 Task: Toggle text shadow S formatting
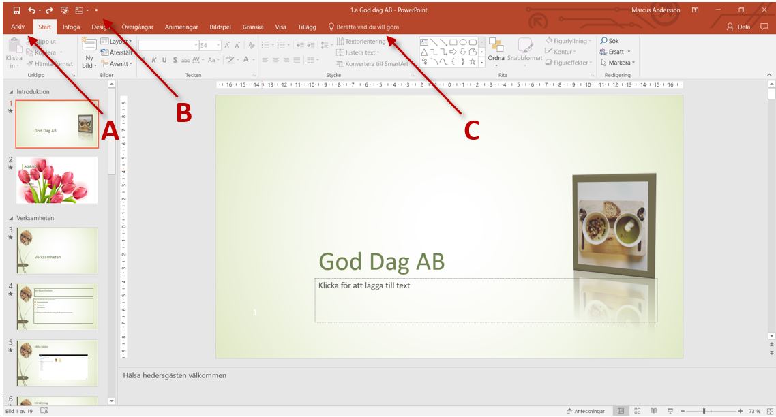pyautogui.click(x=175, y=60)
